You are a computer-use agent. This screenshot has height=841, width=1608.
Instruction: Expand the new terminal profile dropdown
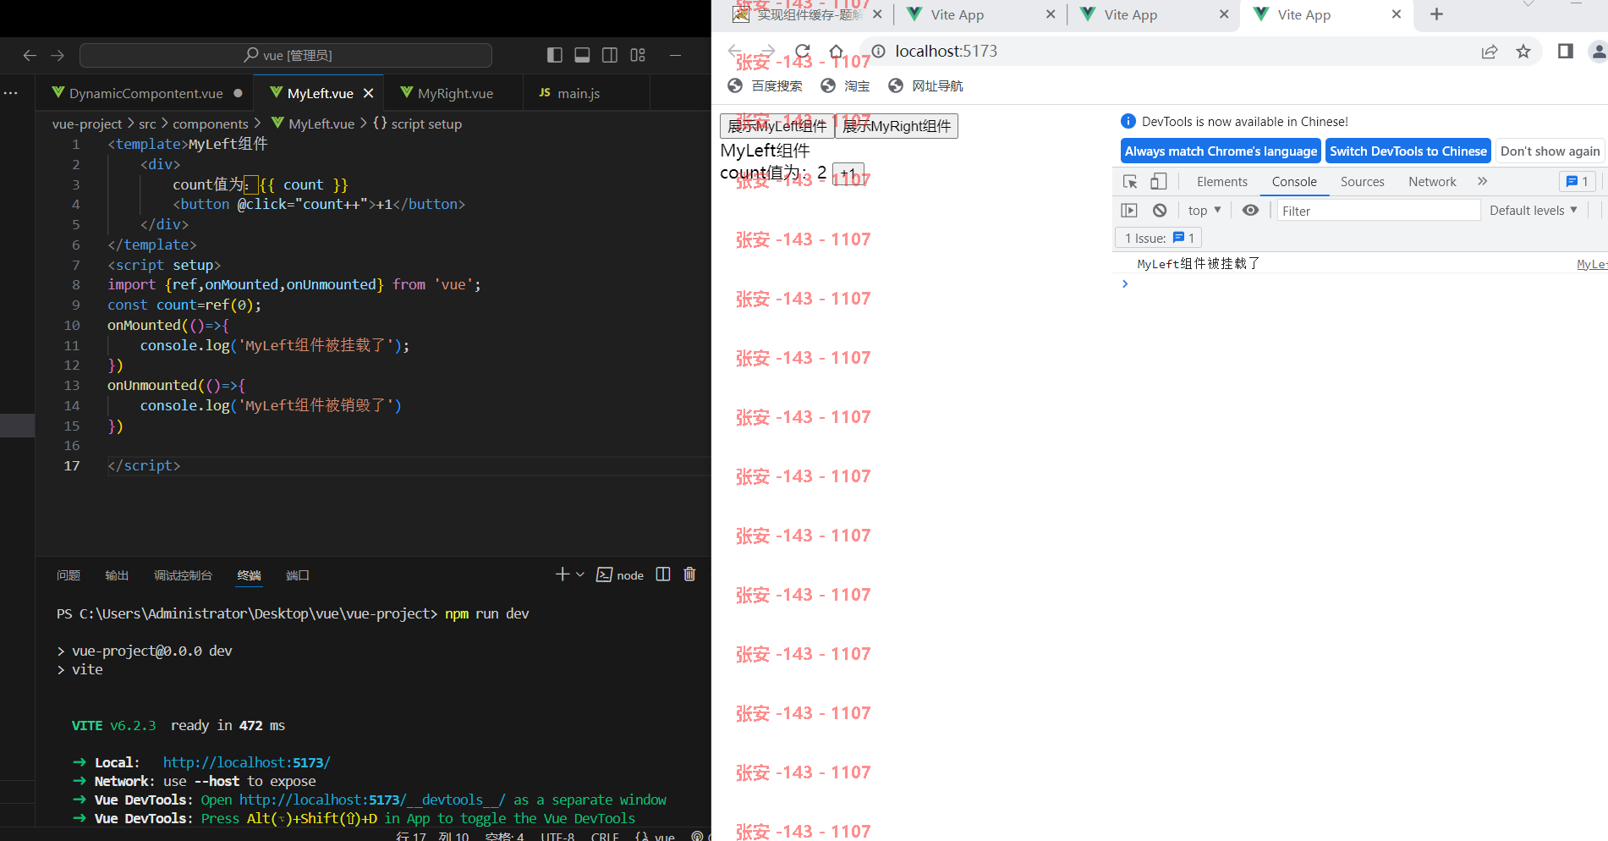[x=580, y=574]
